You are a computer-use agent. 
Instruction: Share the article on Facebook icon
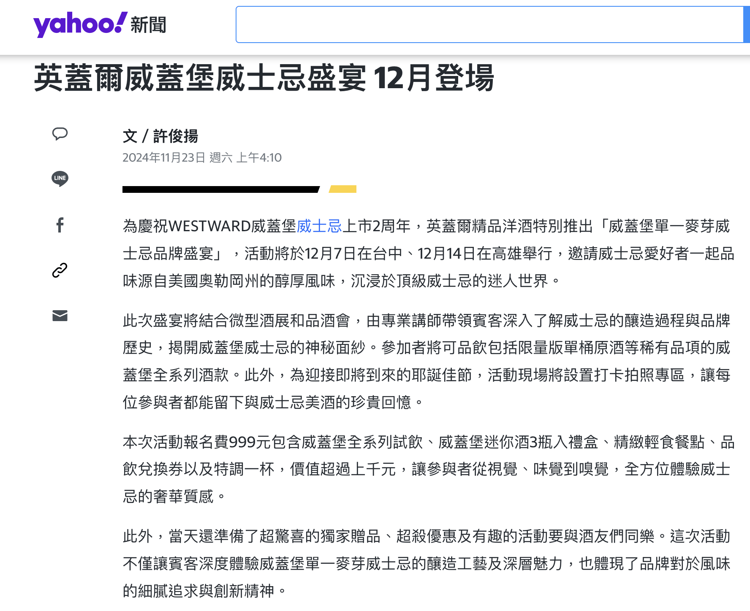coord(60,225)
